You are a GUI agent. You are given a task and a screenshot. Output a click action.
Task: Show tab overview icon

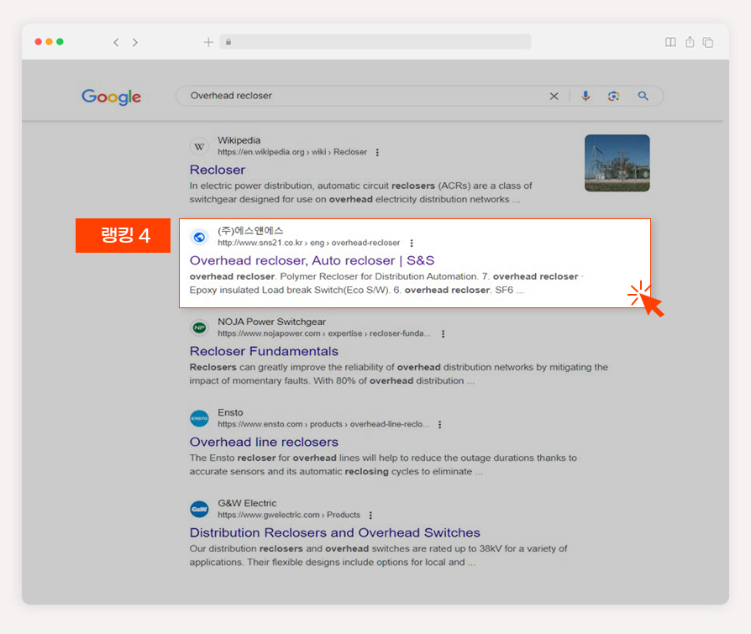pos(708,43)
